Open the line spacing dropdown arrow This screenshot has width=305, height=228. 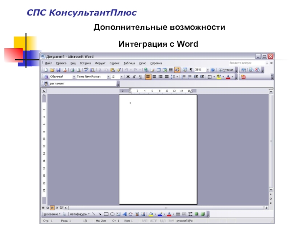177,77
